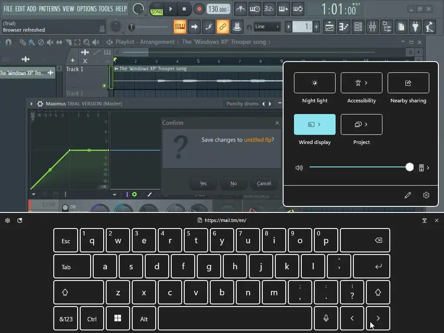
Task: Open the ADD menu
Action: (x=31, y=9)
